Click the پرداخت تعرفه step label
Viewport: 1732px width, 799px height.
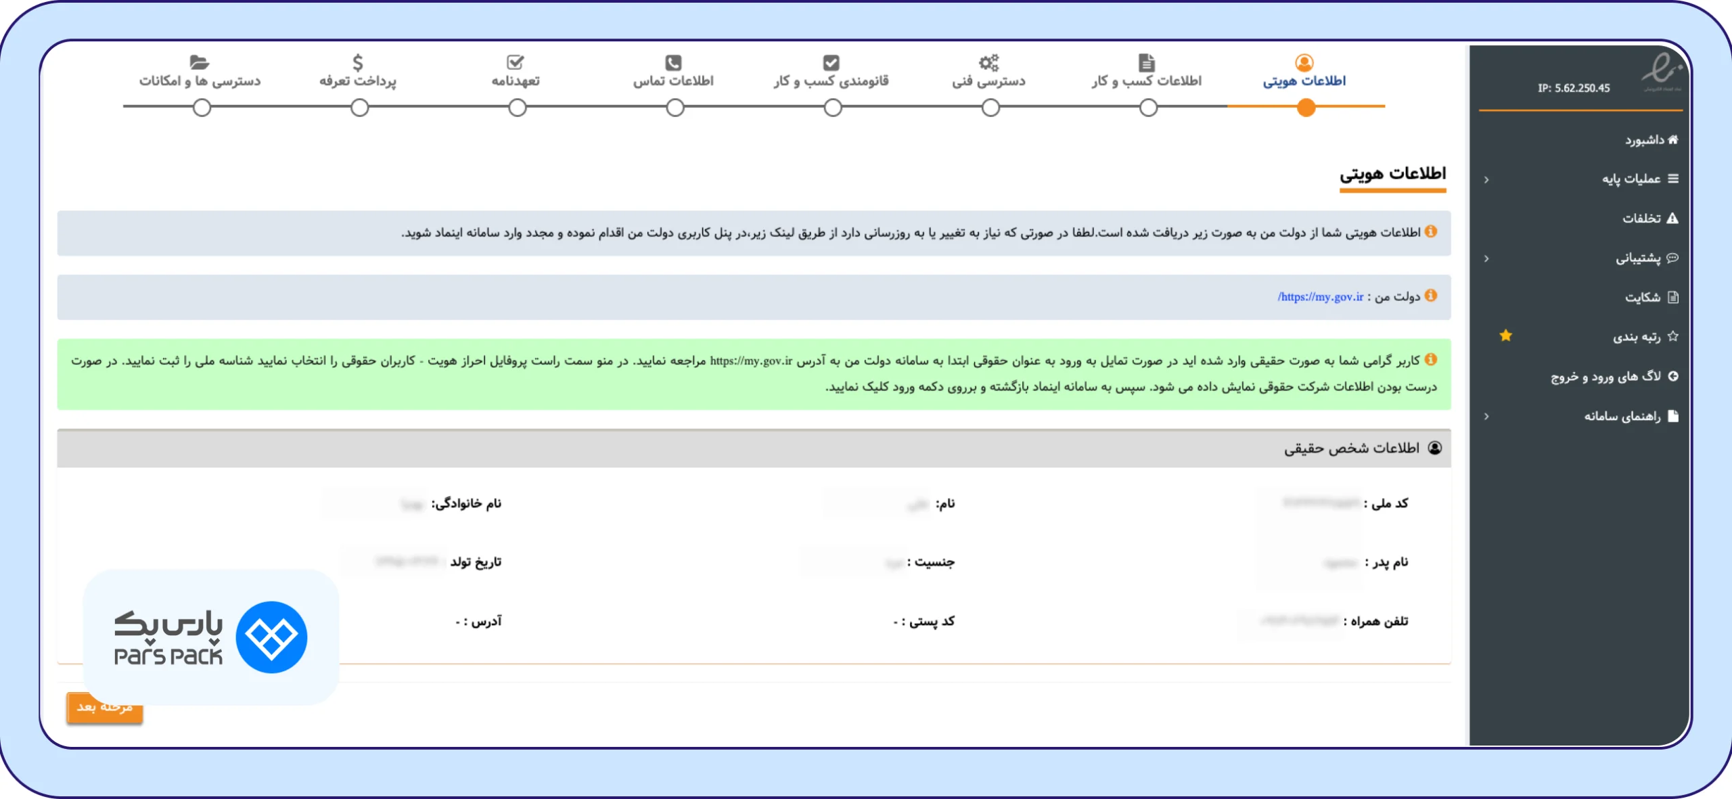click(x=358, y=81)
